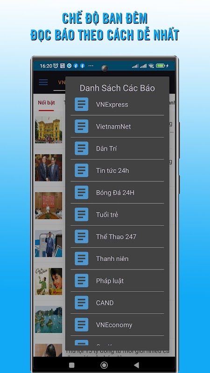Open the yellow palace building article thumbnail
Image resolution: width=210 pixels, height=373 pixels.
click(x=49, y=130)
